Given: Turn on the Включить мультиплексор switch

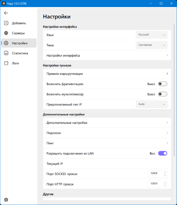Looking at the screenshot, I should (x=163, y=94).
